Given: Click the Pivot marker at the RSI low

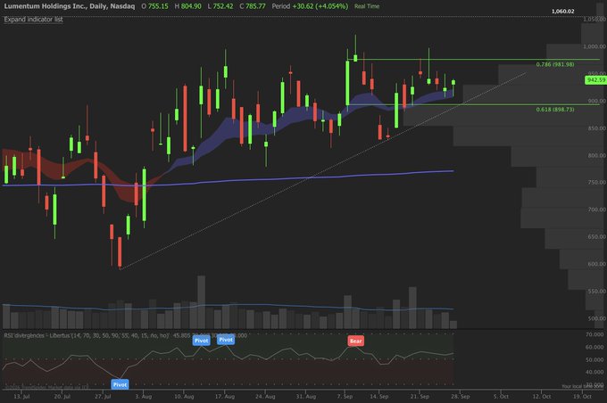Looking at the screenshot, I should [120, 384].
